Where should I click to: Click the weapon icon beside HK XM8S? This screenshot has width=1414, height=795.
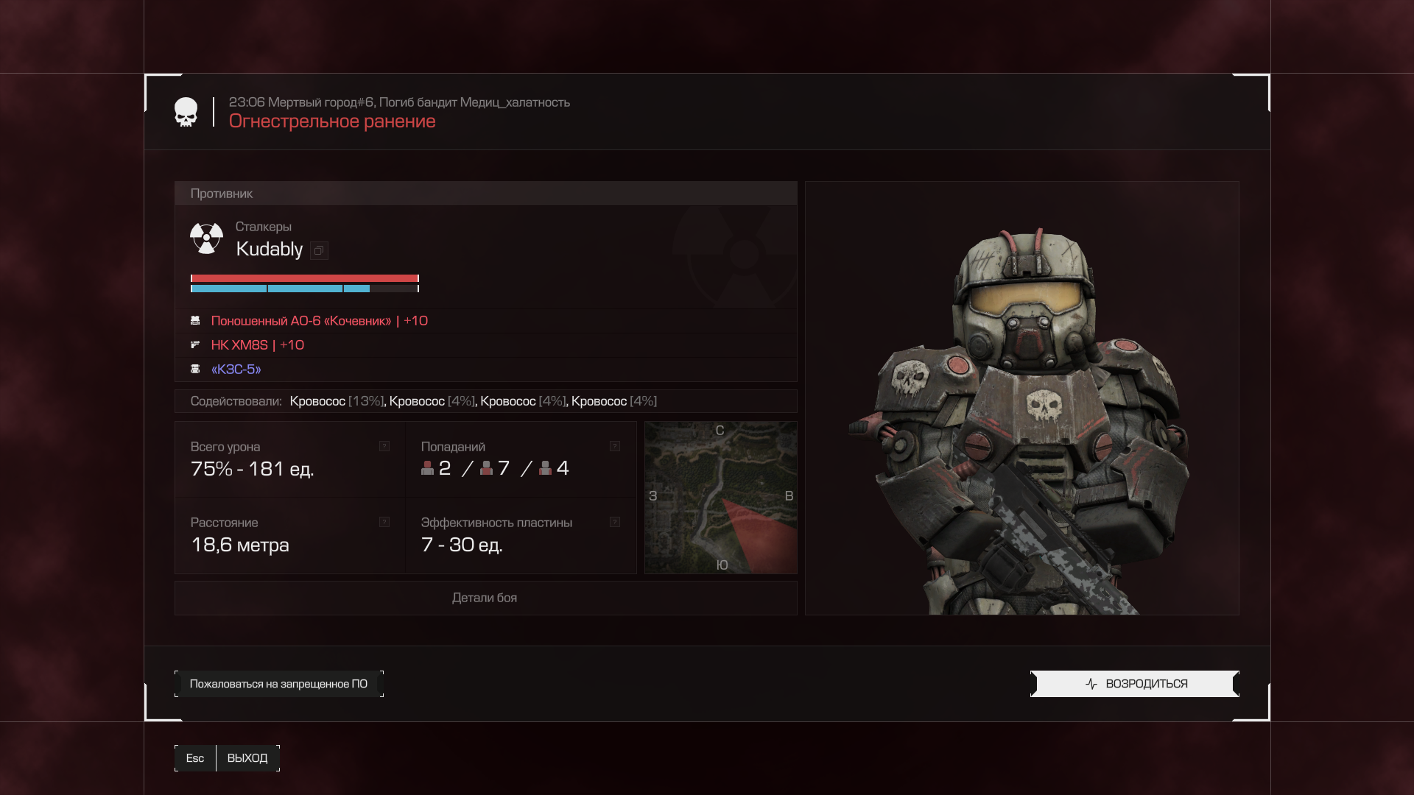pos(195,345)
